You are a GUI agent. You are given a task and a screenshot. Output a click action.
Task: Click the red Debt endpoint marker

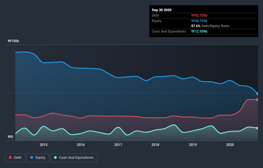click(x=258, y=100)
